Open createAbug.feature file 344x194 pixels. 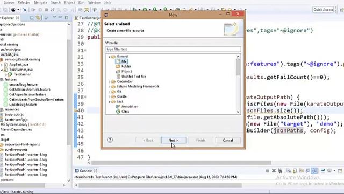23,85
